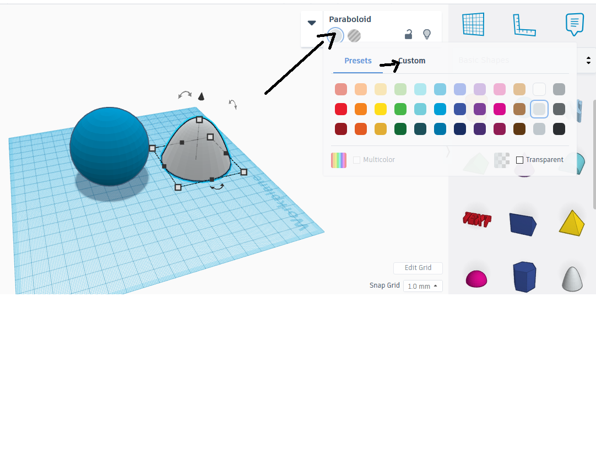Click the lightbulb hide shape icon
The image size is (596, 475).
click(x=427, y=35)
